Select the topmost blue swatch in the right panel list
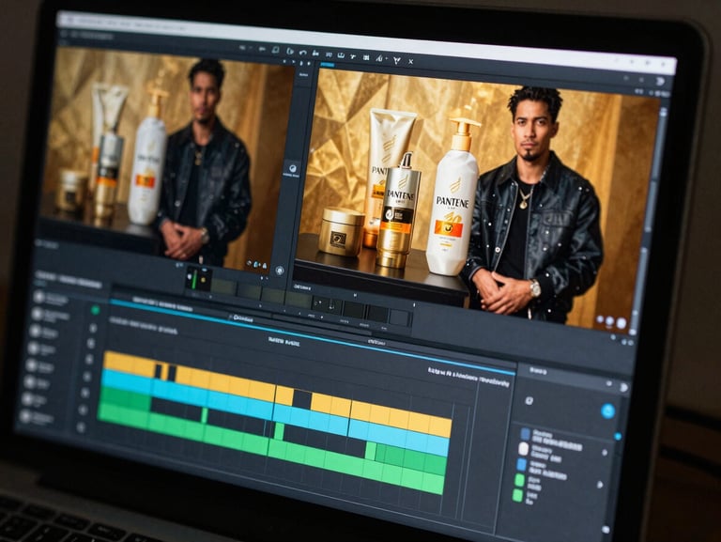This screenshot has width=721, height=542. (525, 433)
